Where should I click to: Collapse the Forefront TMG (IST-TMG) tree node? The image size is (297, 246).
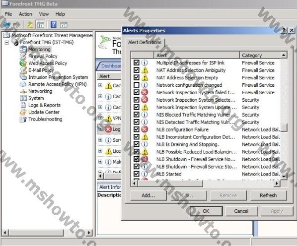coord(6,42)
